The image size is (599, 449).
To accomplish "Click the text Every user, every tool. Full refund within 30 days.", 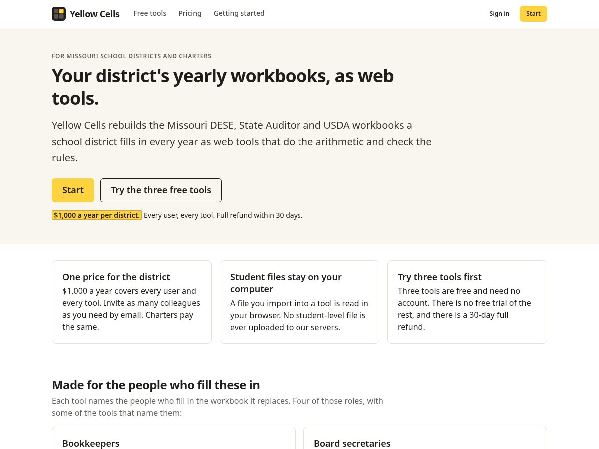I will [223, 215].
